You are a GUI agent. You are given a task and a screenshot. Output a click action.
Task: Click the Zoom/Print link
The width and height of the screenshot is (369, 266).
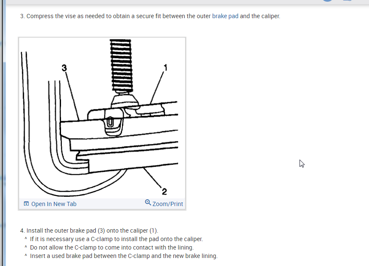tap(168, 204)
